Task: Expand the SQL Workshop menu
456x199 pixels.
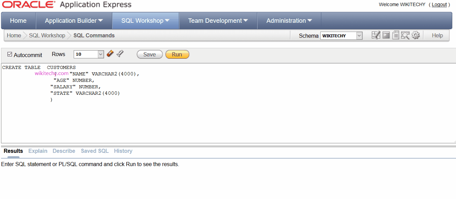Action: coord(145,20)
